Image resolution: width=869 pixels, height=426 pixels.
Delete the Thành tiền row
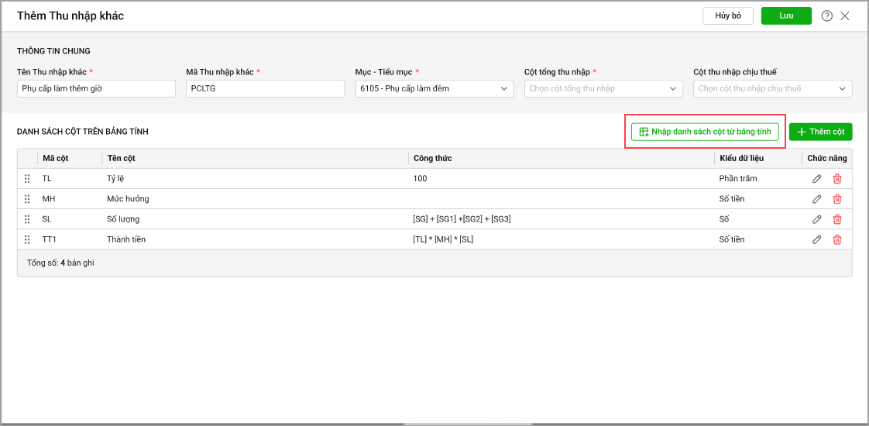coord(836,239)
